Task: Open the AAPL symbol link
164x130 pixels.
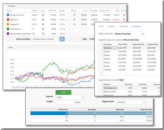Action: tap(34, 19)
